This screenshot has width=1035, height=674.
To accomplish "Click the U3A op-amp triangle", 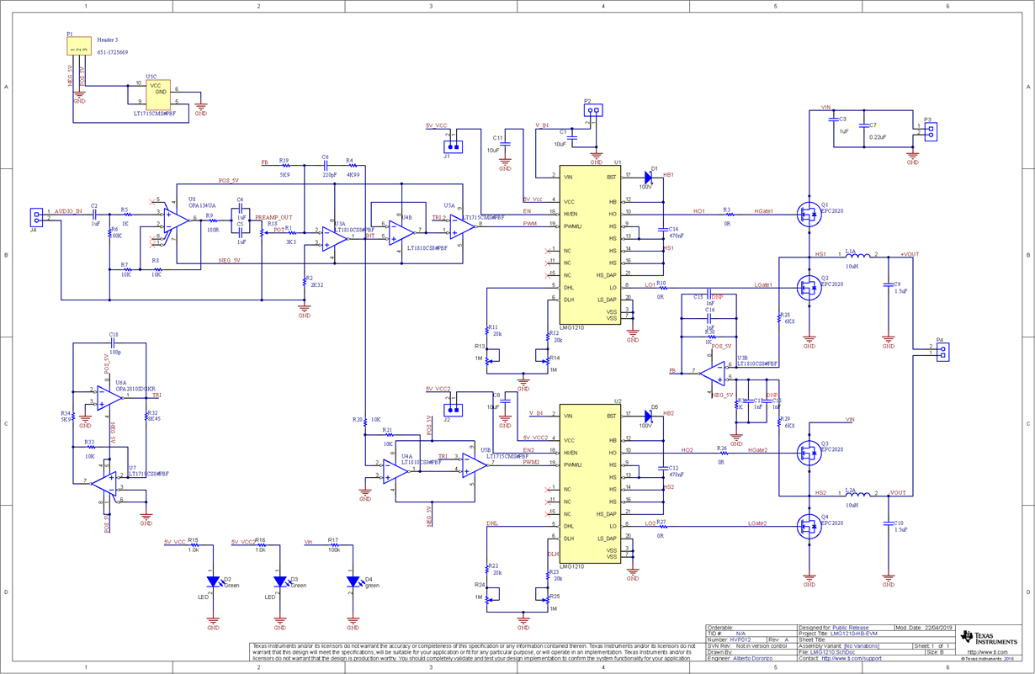I will 335,238.
